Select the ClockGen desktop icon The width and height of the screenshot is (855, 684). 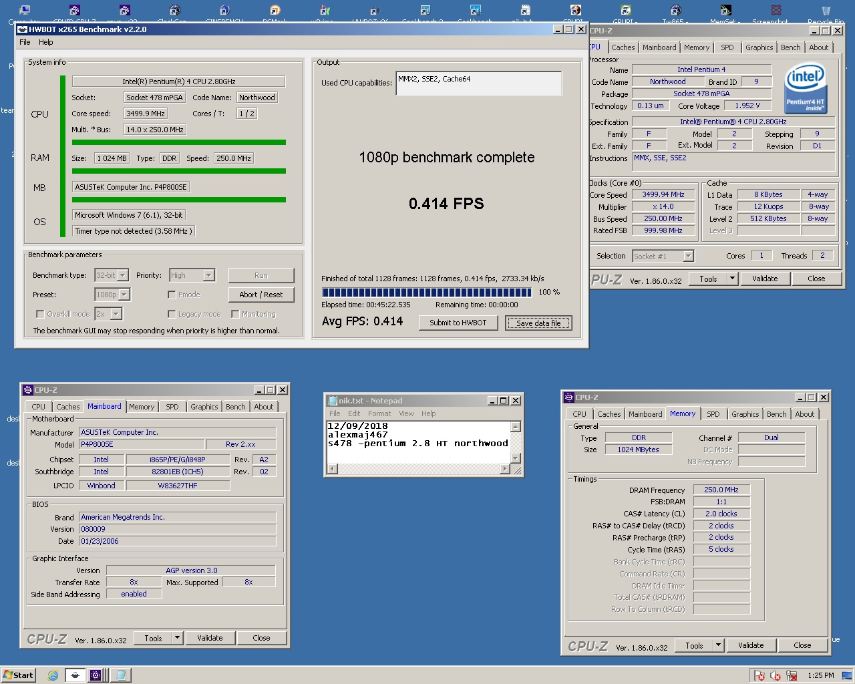click(174, 10)
